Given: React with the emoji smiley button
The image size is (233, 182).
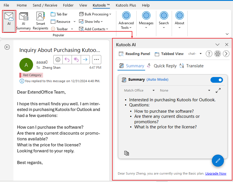Looking at the screenshot, I should point(58,59).
